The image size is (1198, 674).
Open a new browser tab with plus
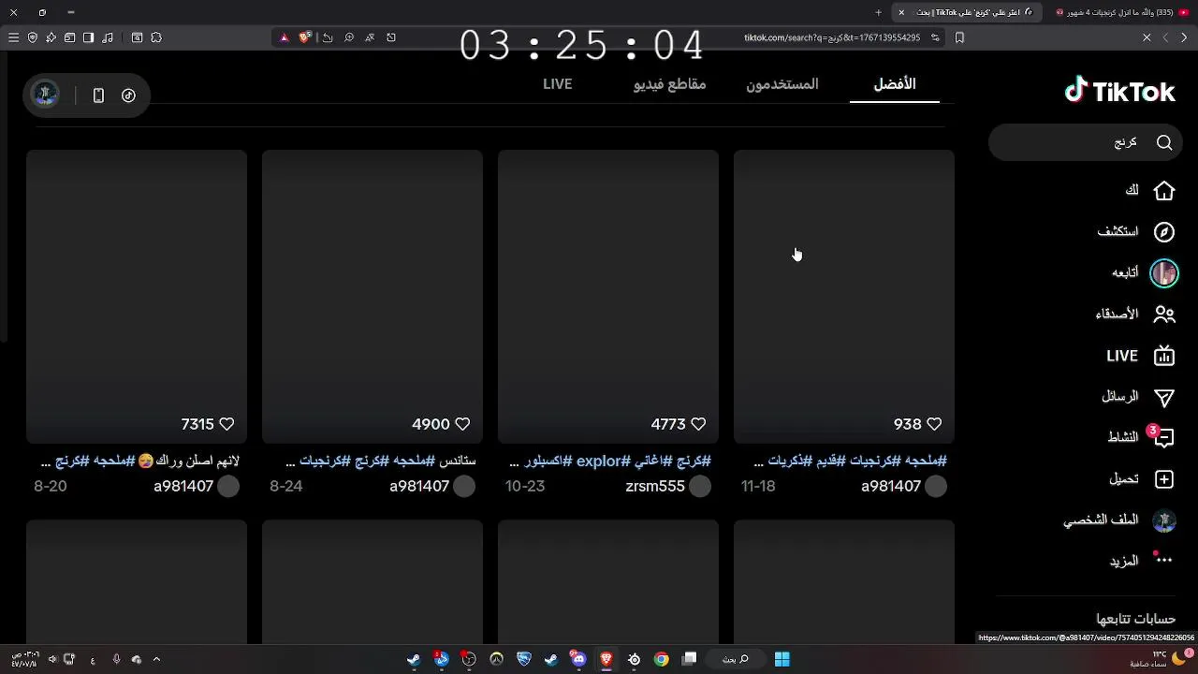coord(878,12)
